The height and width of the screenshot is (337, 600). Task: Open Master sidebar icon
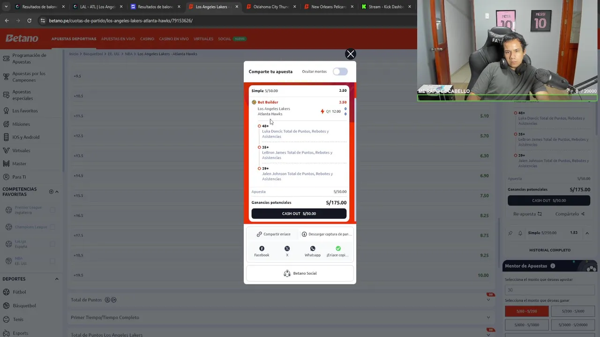[x=6, y=163]
